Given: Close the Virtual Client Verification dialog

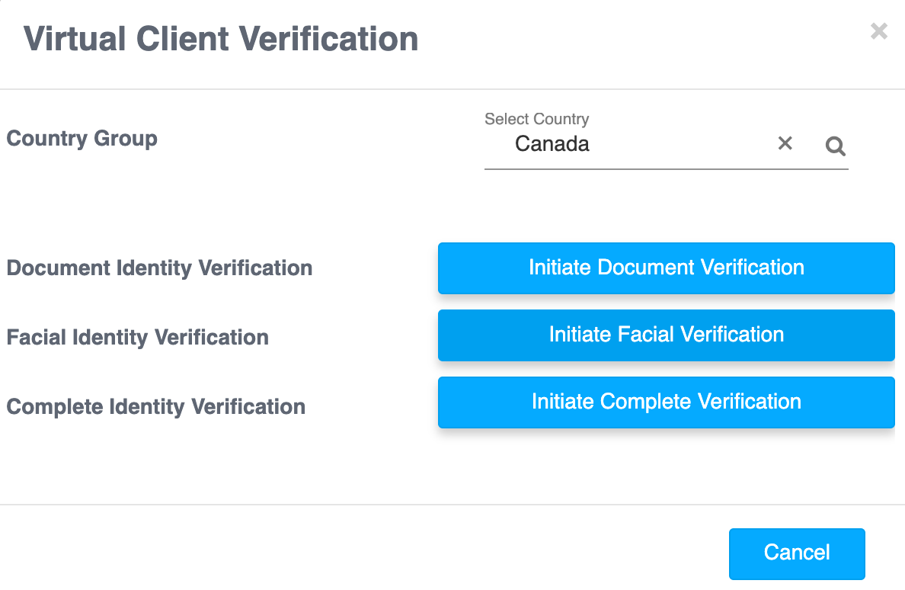Looking at the screenshot, I should click(x=878, y=31).
